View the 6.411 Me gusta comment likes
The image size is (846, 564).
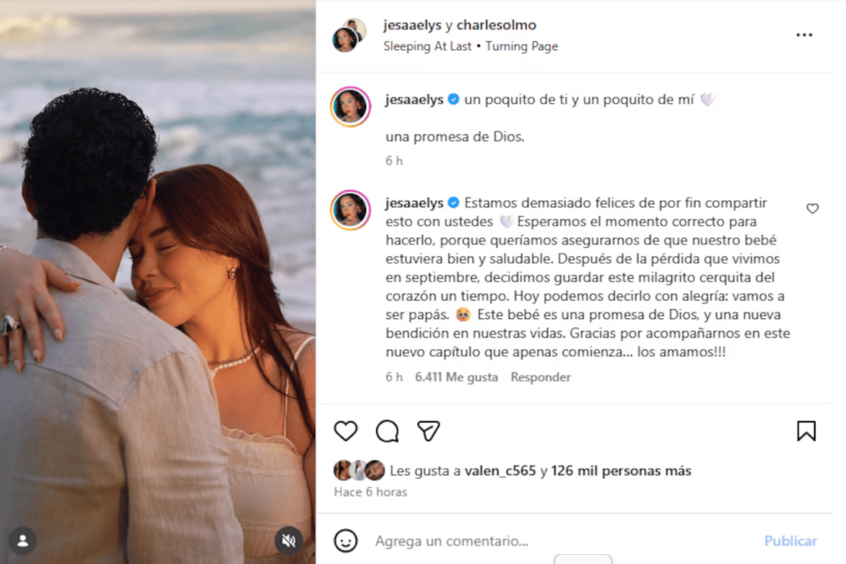click(456, 377)
